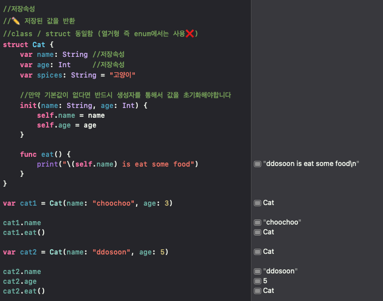
Task: Select the "choochoo" result value in sidebar
Action: 282,222
